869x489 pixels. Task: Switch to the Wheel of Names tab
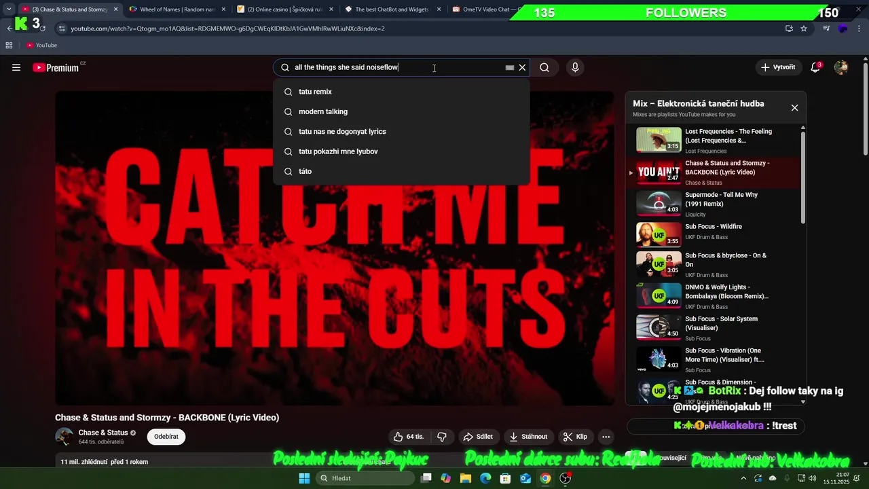pos(177,10)
